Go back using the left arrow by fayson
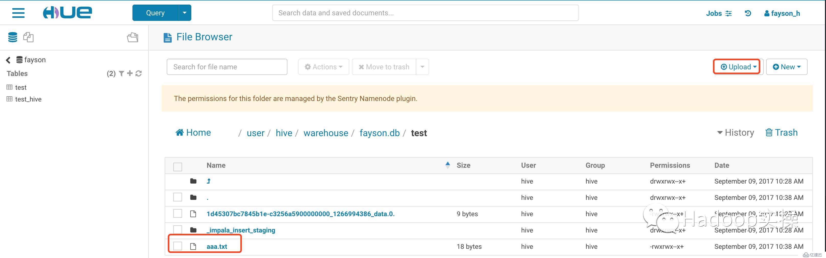This screenshot has width=826, height=258. click(x=8, y=60)
